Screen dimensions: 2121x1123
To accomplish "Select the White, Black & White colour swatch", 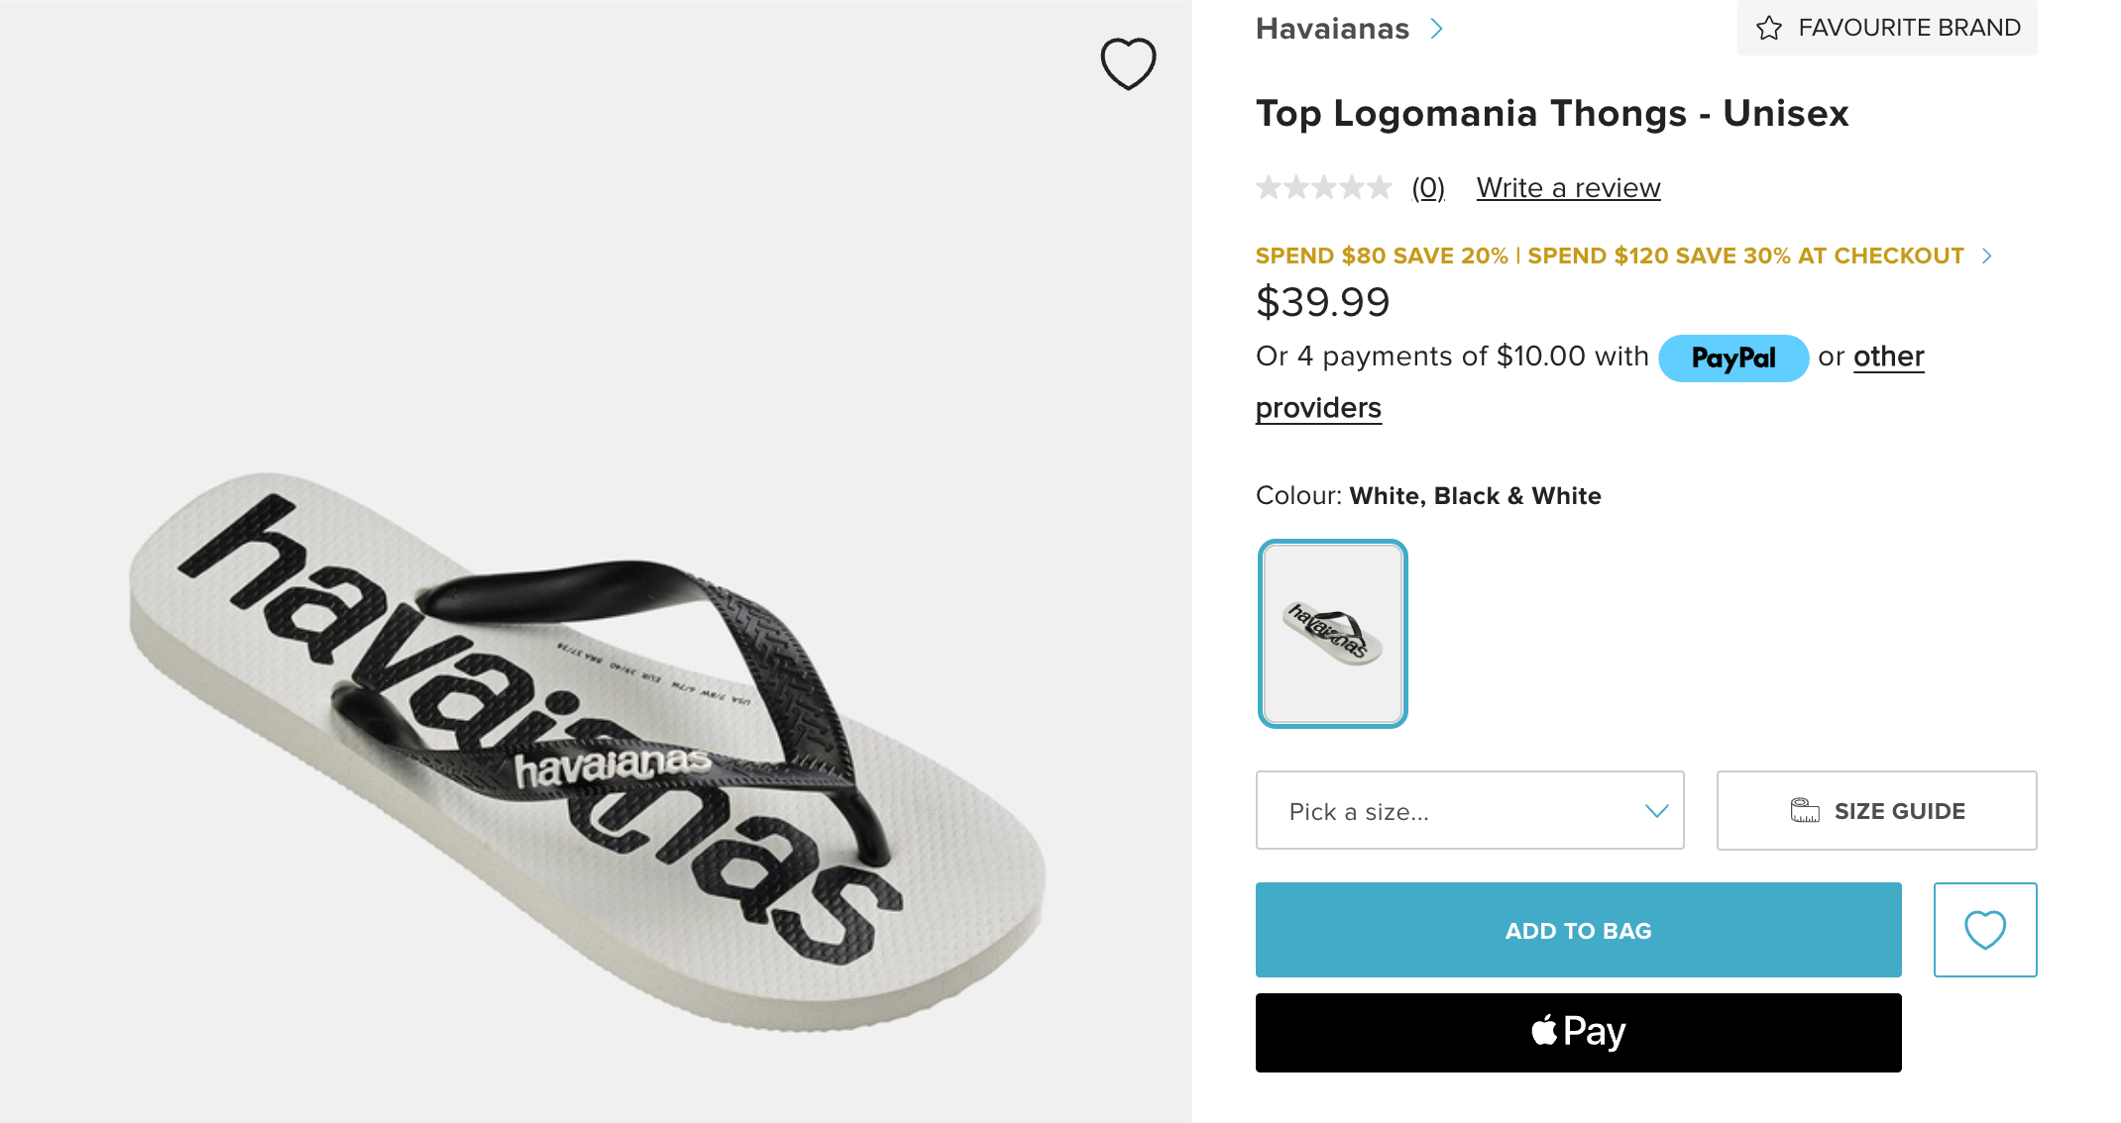I will pos(1332,634).
